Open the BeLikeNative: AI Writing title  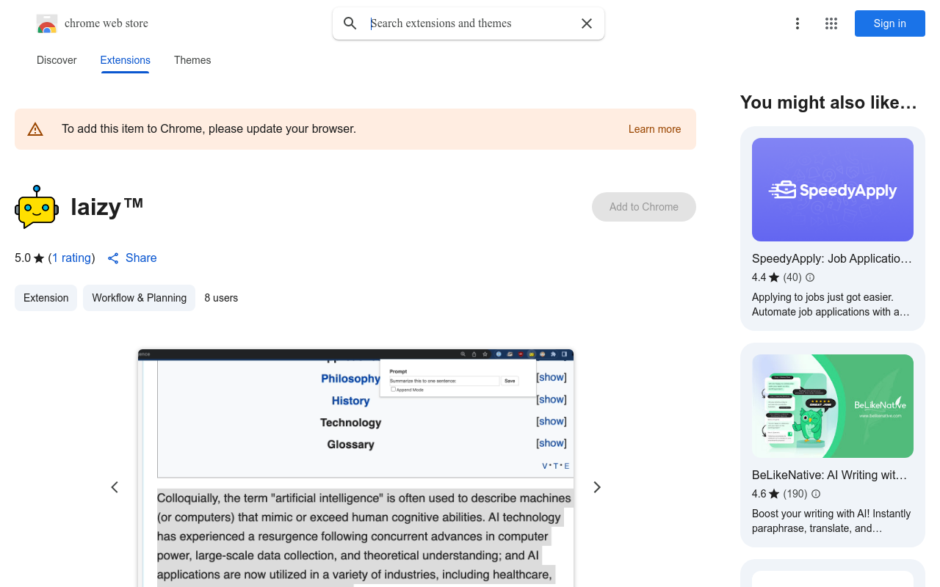pos(830,475)
